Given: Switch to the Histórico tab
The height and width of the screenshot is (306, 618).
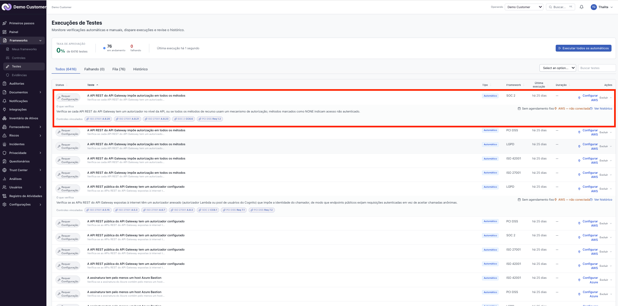Looking at the screenshot, I should [x=140, y=69].
